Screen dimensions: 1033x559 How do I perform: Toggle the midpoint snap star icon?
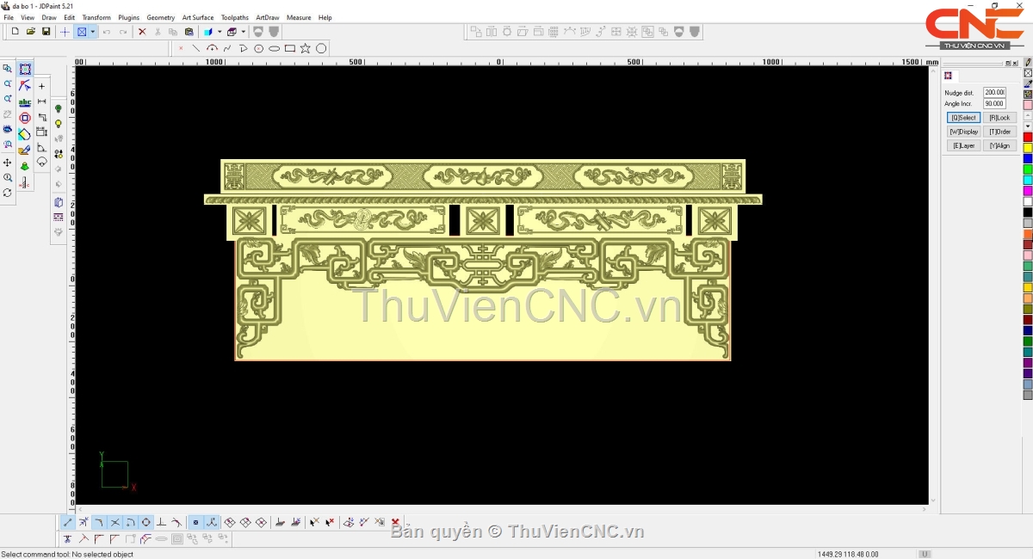point(84,522)
